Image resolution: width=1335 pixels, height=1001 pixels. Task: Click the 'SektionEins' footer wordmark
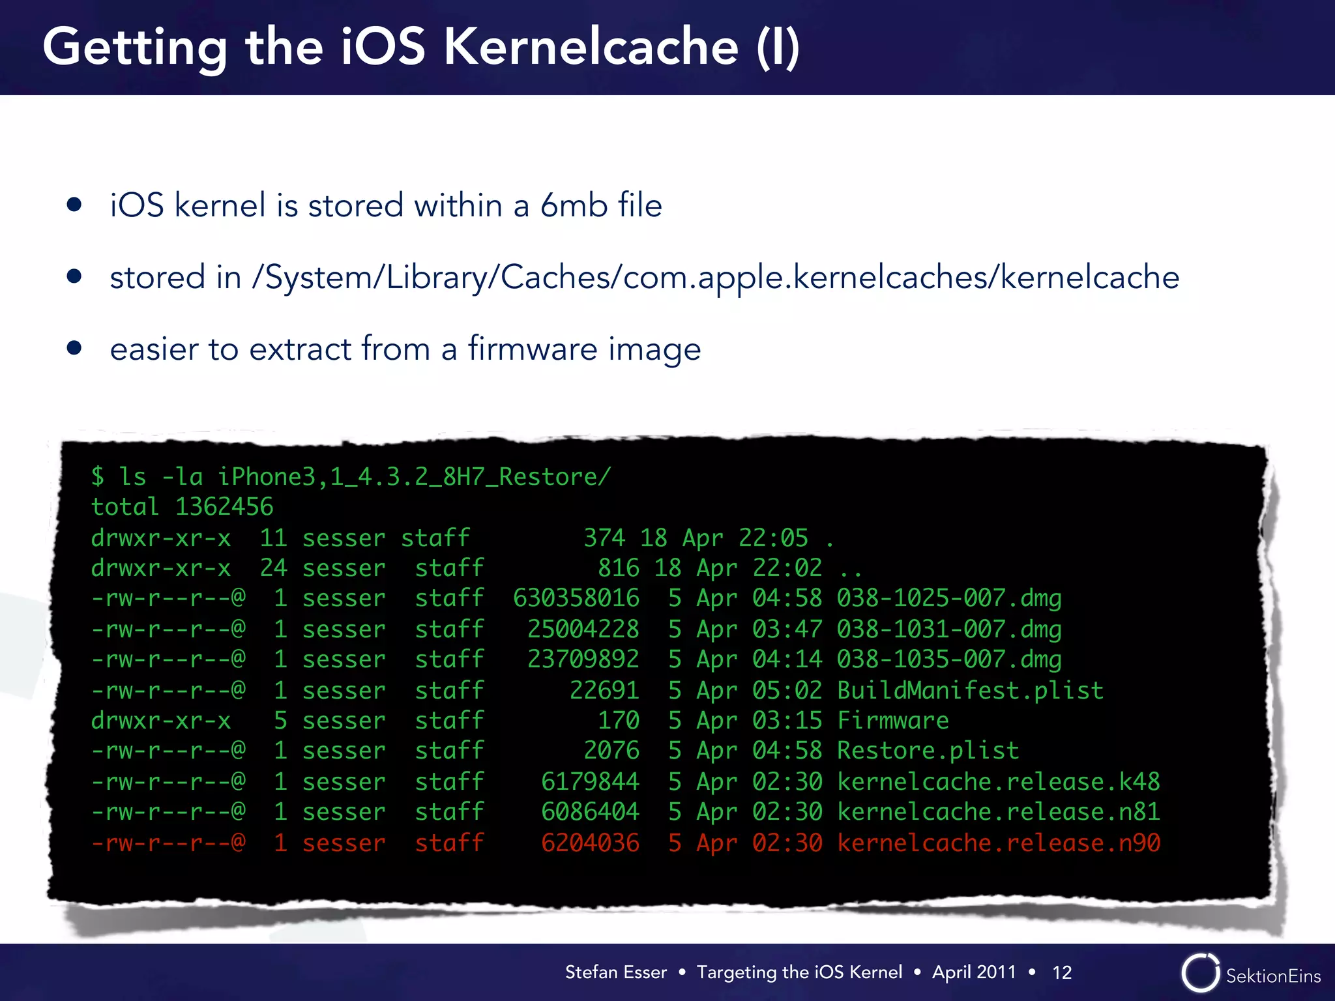(x=1273, y=976)
